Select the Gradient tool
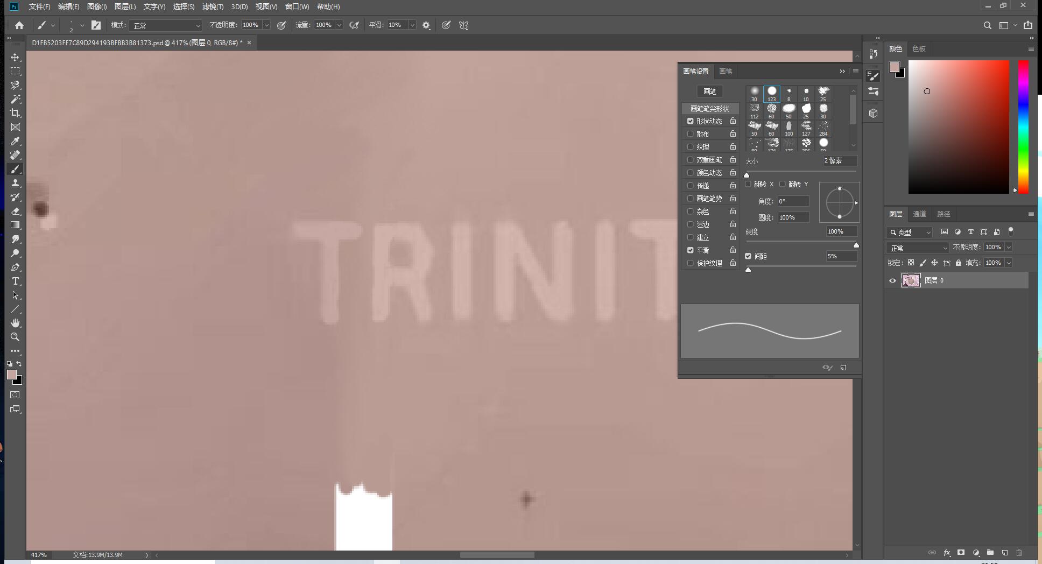 click(x=15, y=225)
